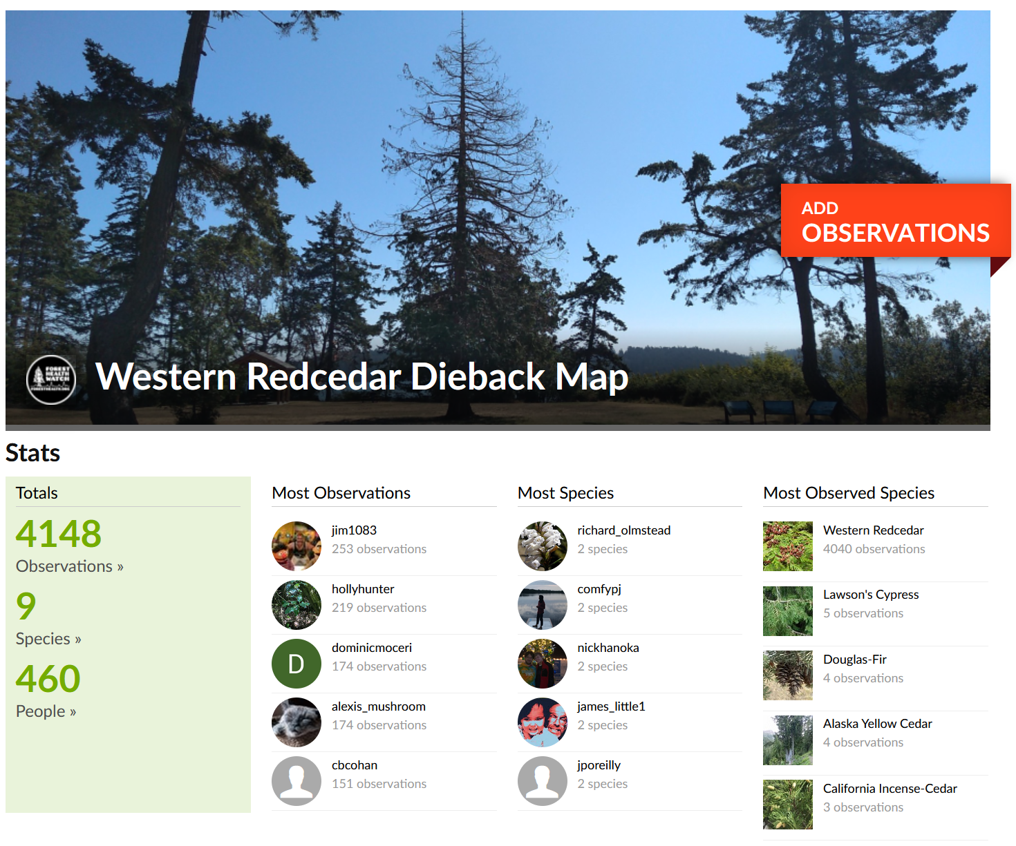Viewport: 1016px width, 846px height.
Task: Open jim1083's profile avatar
Action: 296,546
